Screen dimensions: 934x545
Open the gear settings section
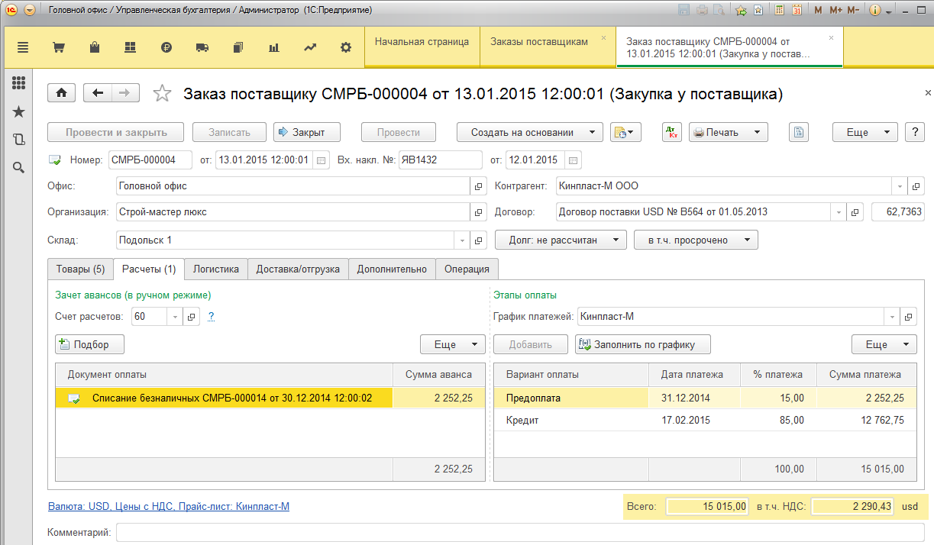click(x=346, y=47)
